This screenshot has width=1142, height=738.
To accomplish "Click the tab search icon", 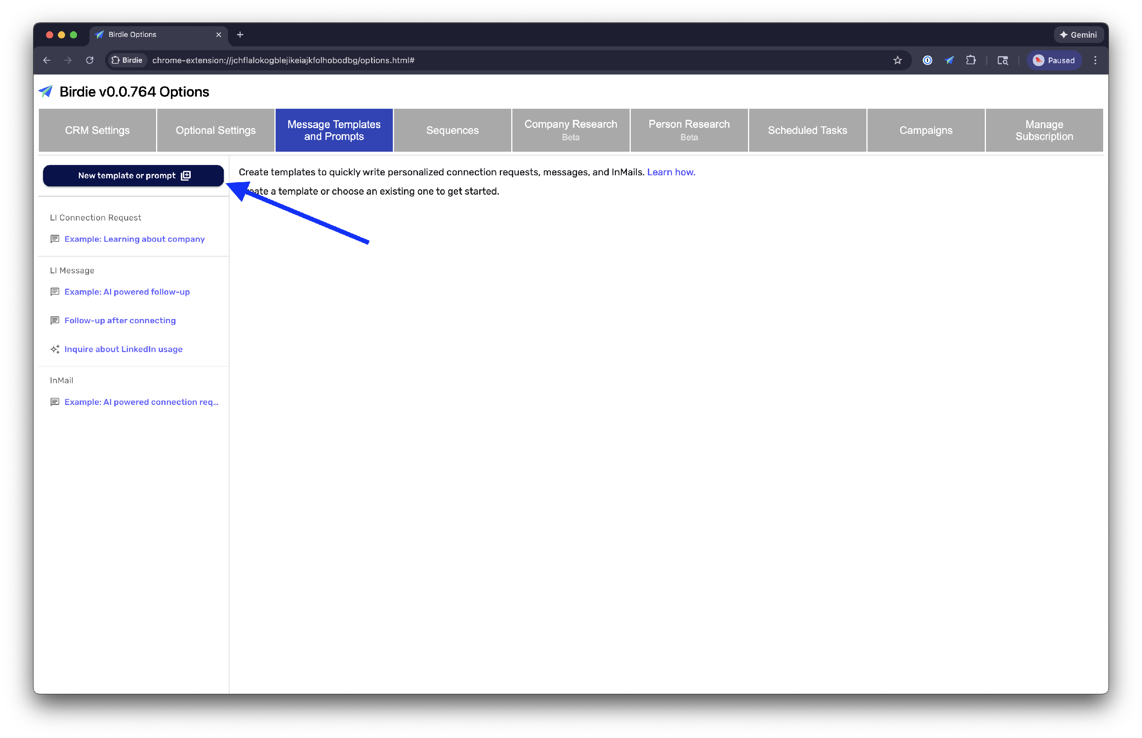I will pyautogui.click(x=1002, y=60).
